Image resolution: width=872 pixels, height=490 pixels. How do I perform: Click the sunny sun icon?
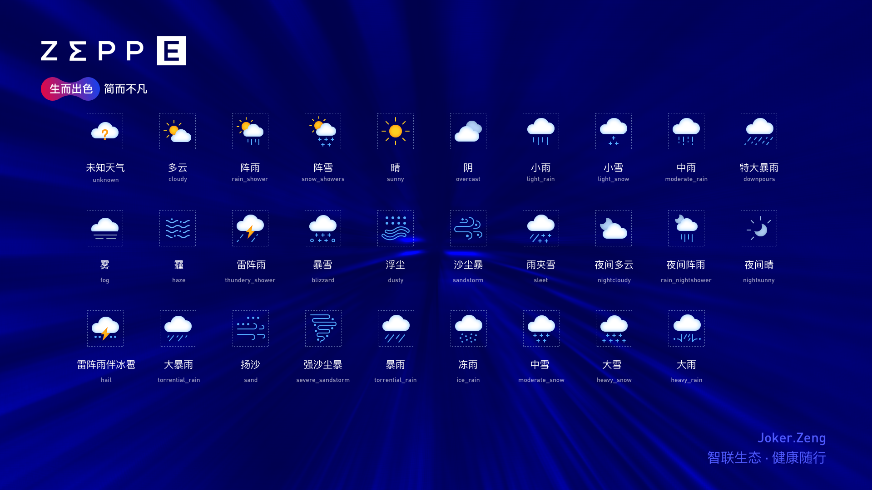[396, 131]
